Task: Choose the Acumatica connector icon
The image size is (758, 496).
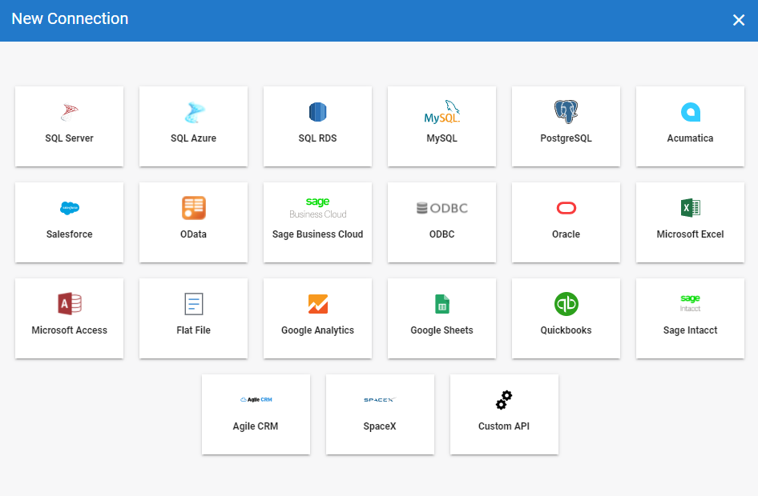Action: [690, 112]
